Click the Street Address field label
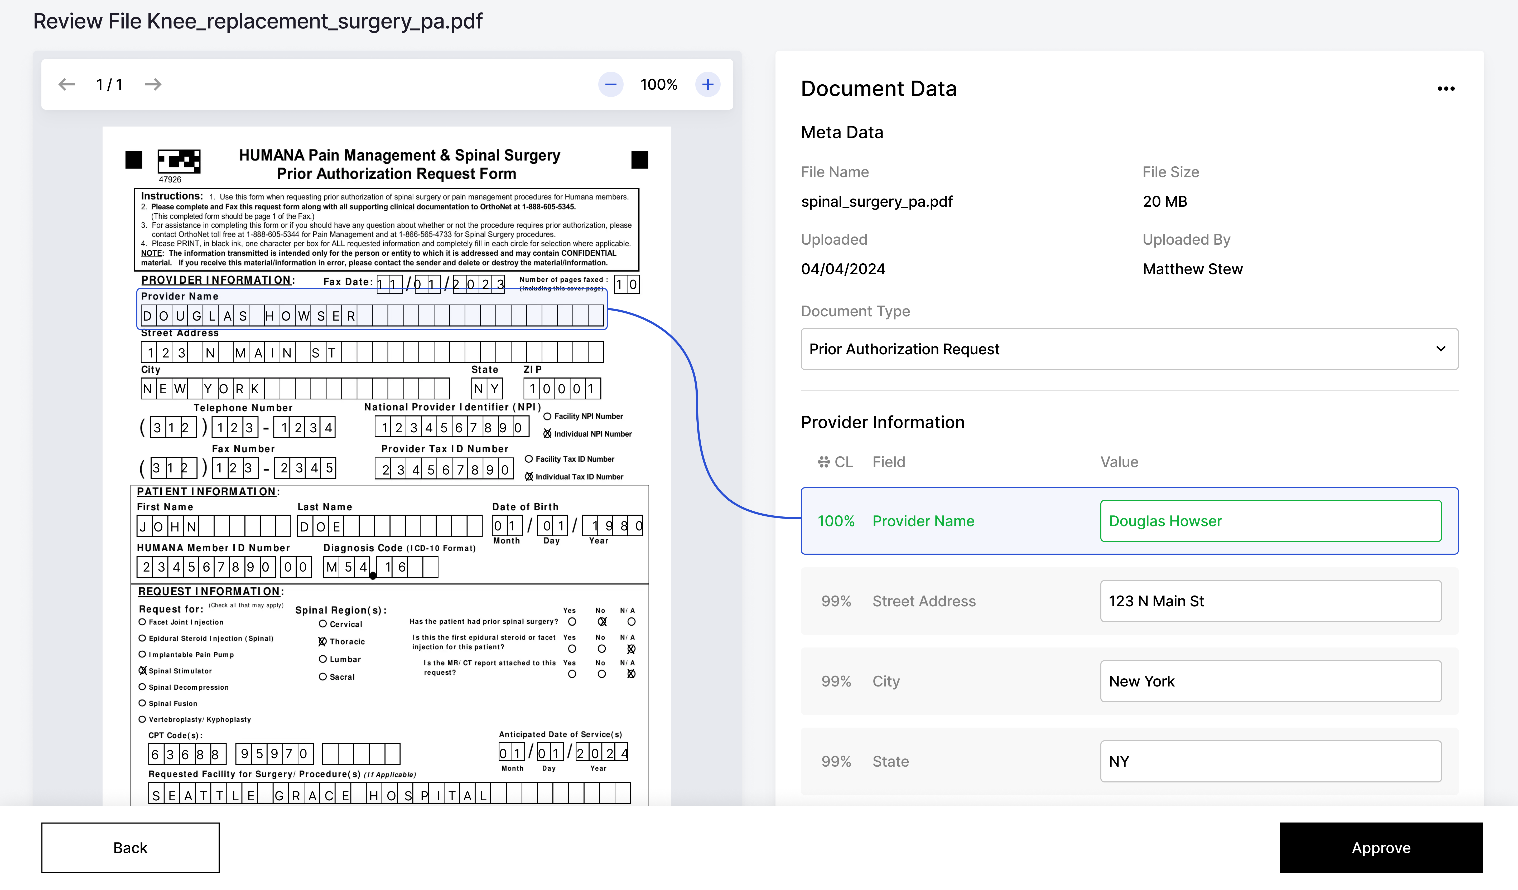 923,601
